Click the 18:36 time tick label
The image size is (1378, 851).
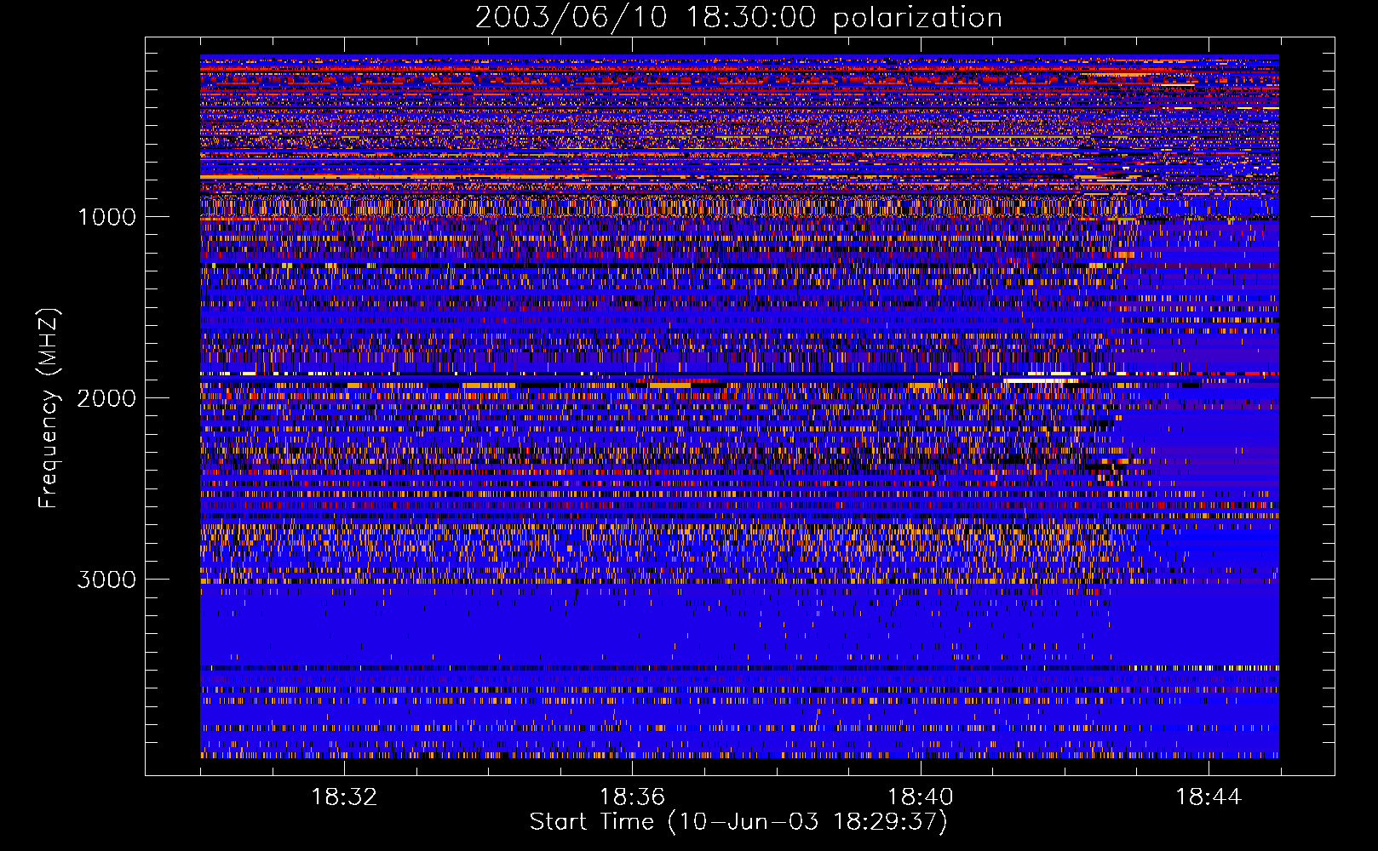(x=632, y=797)
